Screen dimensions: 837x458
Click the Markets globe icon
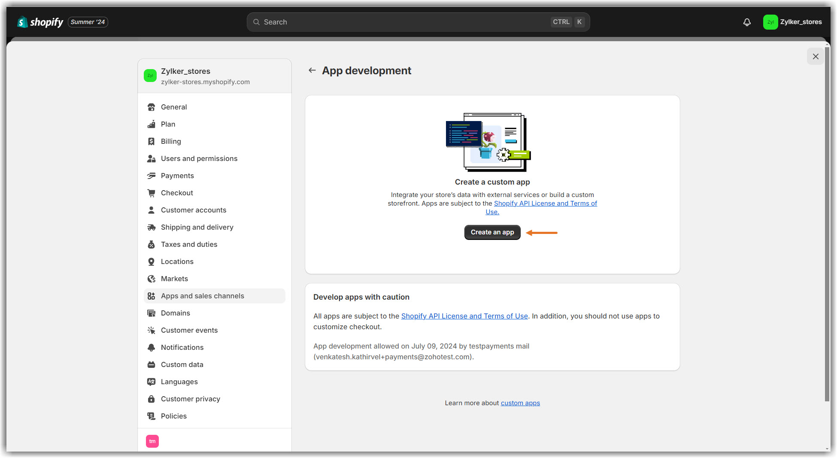click(x=151, y=279)
